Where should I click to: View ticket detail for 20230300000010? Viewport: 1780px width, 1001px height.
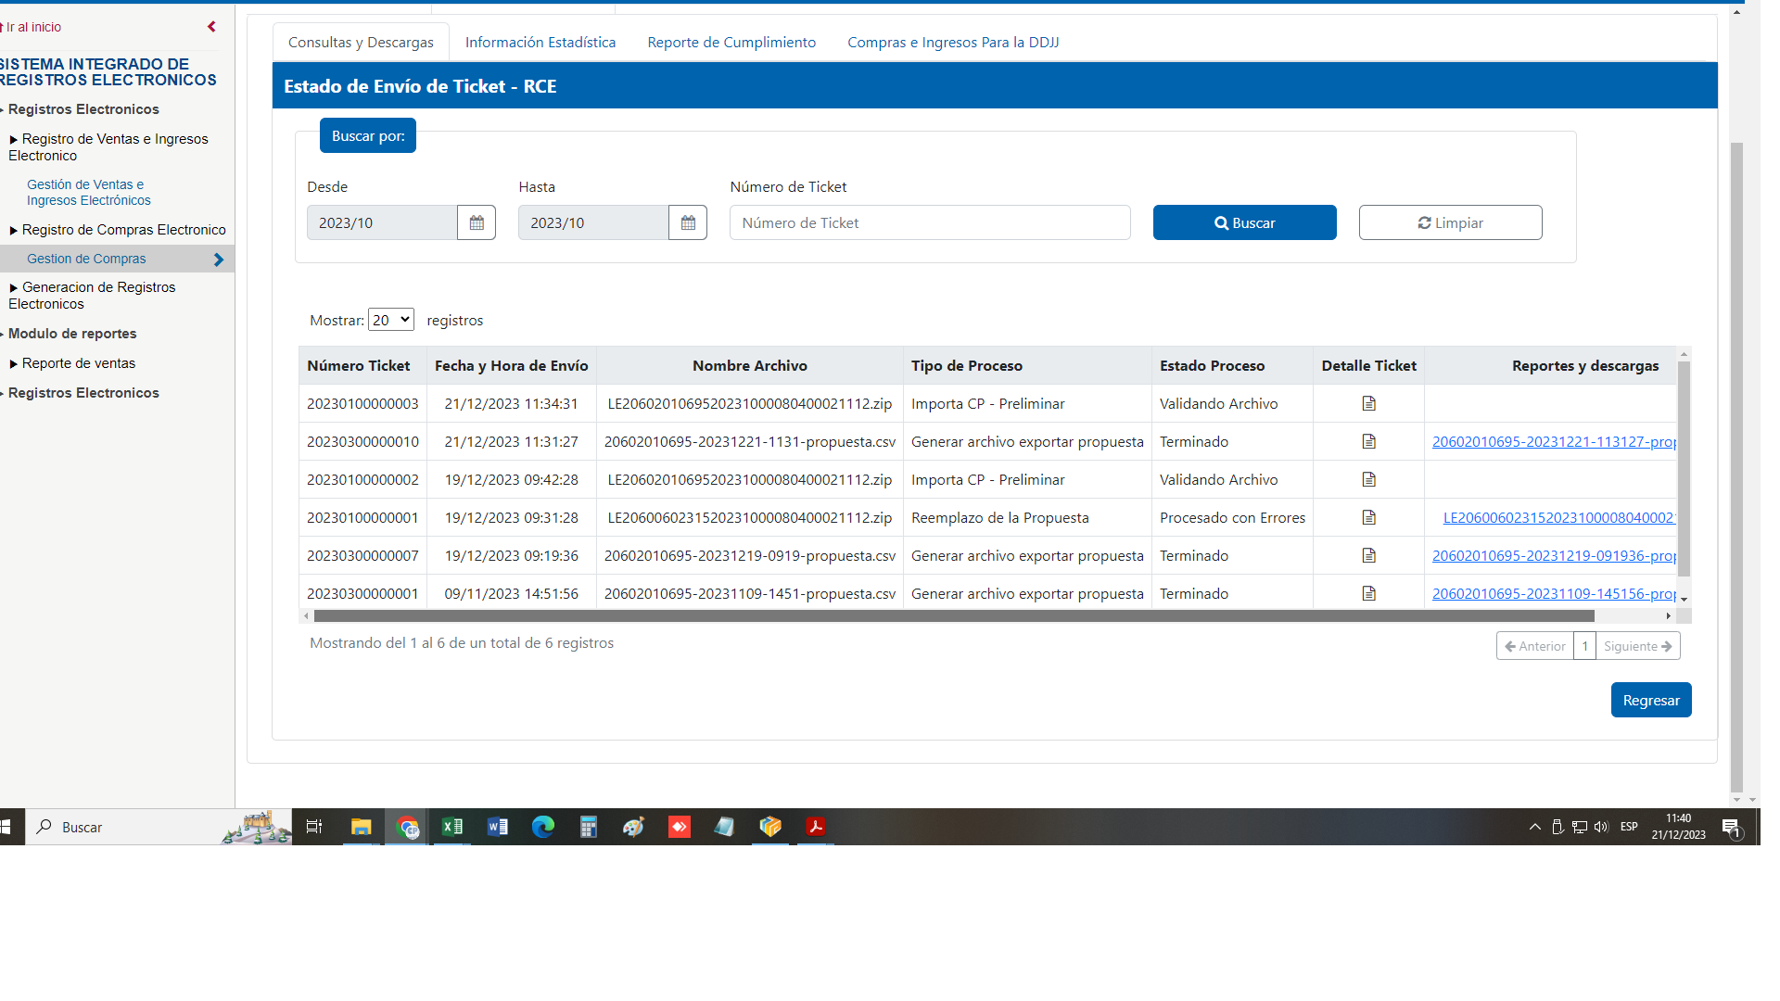pos(1368,441)
